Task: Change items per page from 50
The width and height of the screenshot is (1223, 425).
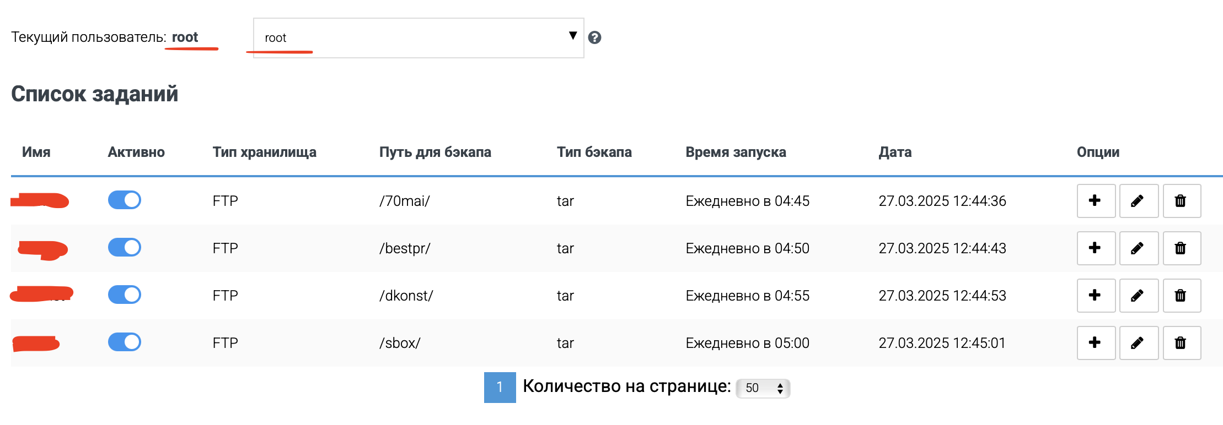Action: click(763, 388)
